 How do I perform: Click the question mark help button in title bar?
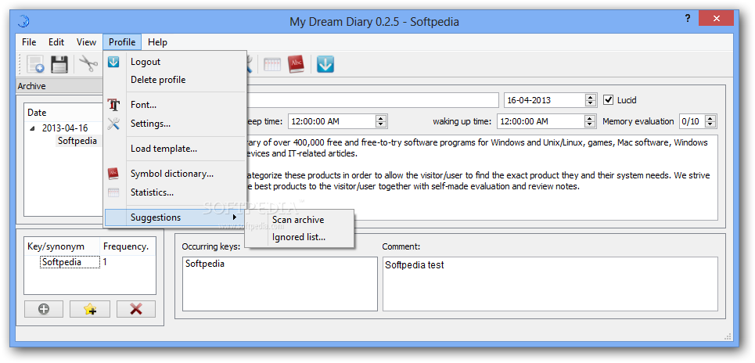click(687, 18)
